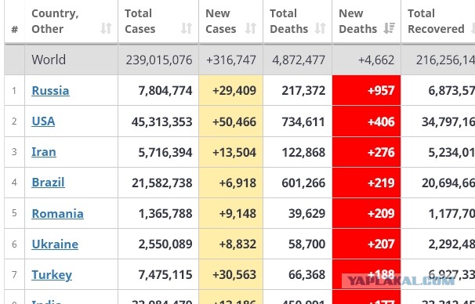
Task: Select Russia new cases +29,409
Action: coord(234,91)
